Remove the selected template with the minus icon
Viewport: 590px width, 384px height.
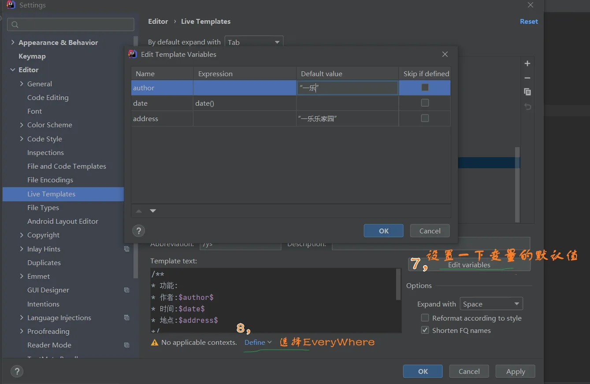[527, 78]
